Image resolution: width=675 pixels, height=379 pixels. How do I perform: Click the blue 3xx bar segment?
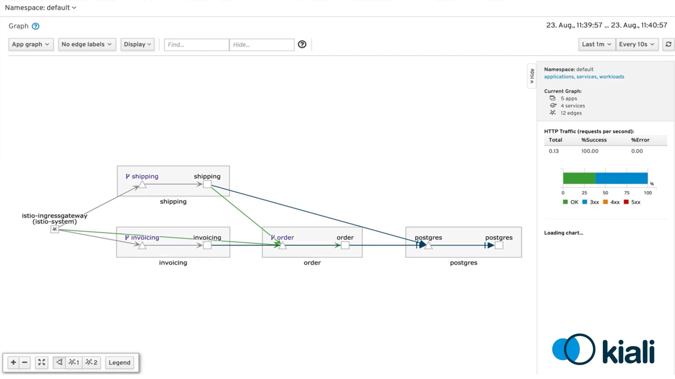pyautogui.click(x=621, y=178)
